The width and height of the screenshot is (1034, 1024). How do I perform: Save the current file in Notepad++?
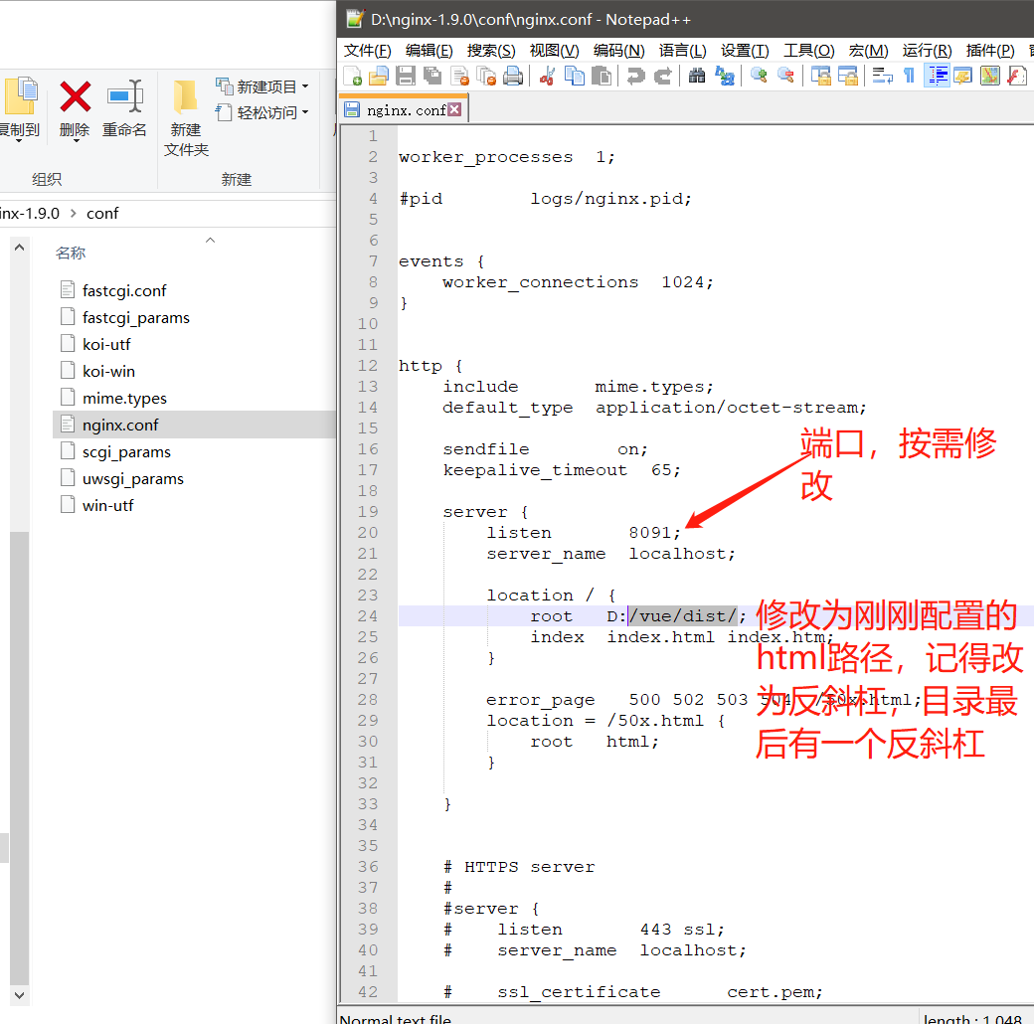pyautogui.click(x=406, y=76)
